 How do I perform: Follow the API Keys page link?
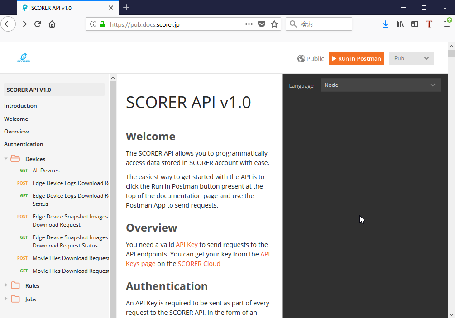pos(140,264)
